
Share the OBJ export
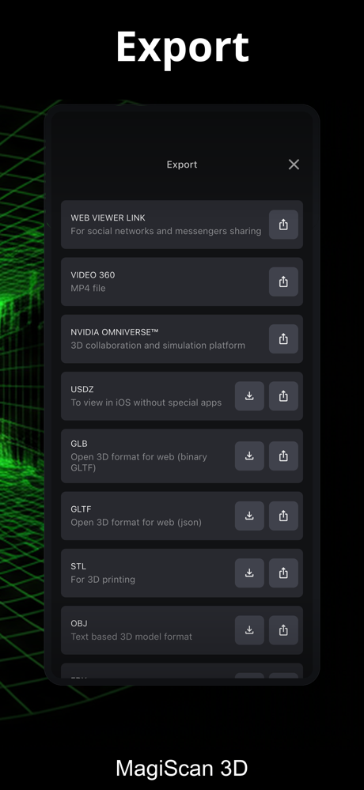(283, 630)
